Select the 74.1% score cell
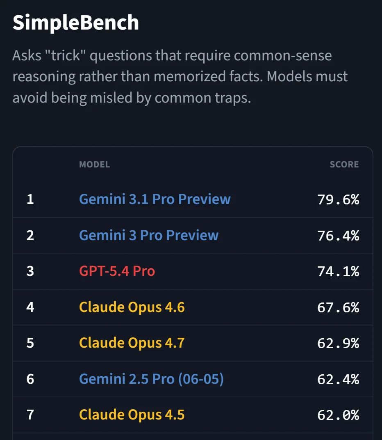Screen dimensions: 382x440 pos(338,271)
